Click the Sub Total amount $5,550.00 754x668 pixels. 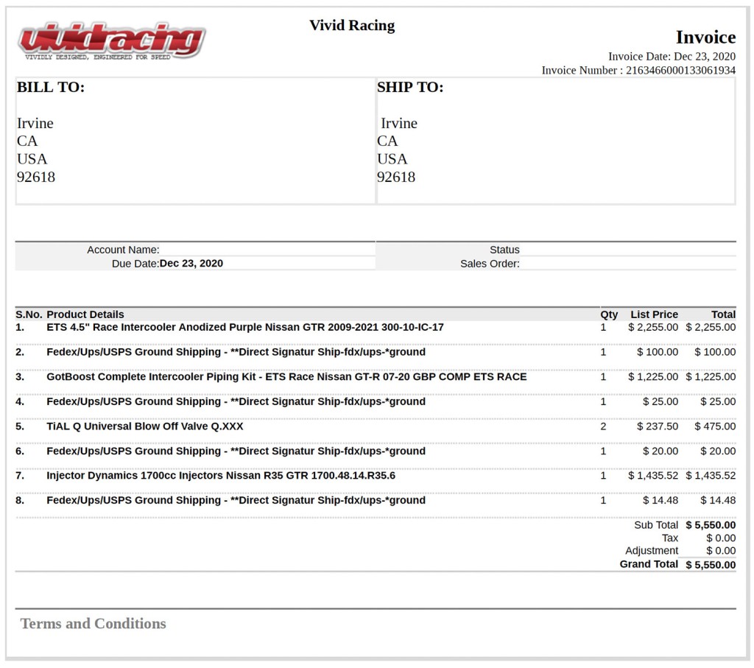tap(710, 525)
